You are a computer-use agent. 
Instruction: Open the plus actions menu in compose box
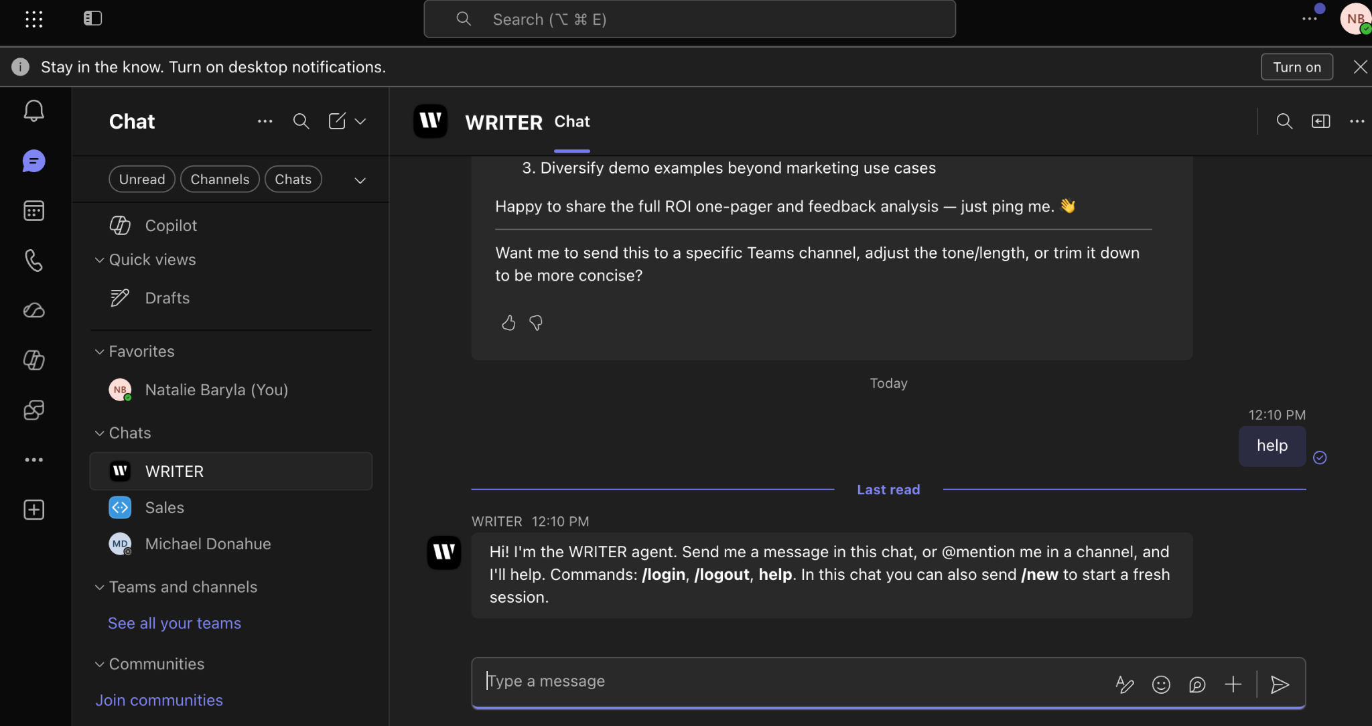pos(1233,684)
